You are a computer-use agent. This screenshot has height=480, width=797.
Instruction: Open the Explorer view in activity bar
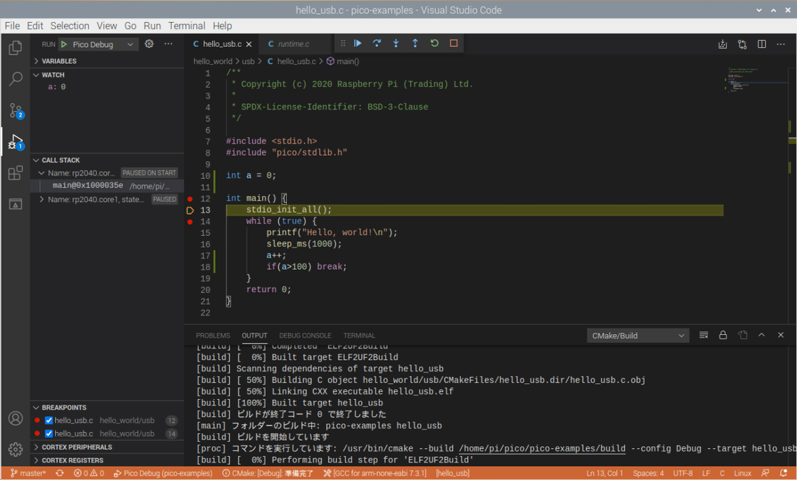[x=15, y=48]
